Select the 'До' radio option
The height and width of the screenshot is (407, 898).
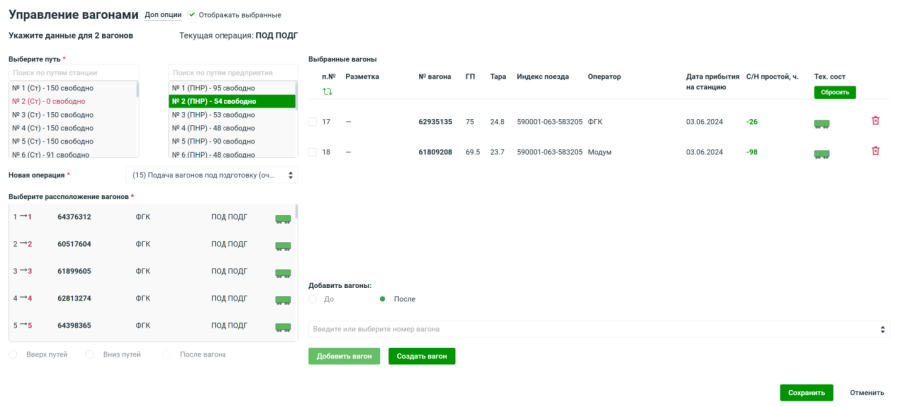click(x=314, y=299)
